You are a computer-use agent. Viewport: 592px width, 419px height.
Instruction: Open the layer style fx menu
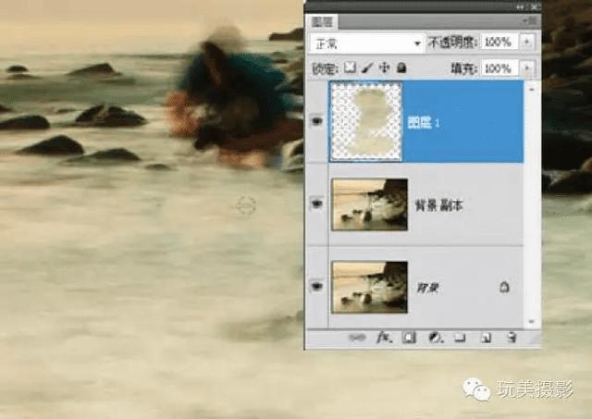(x=384, y=338)
